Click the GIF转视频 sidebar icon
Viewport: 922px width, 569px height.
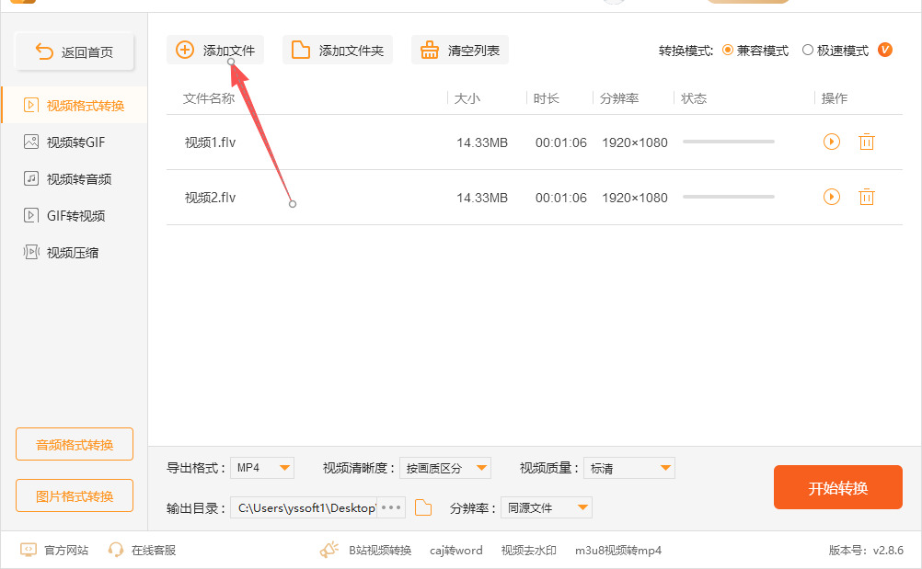[30, 215]
